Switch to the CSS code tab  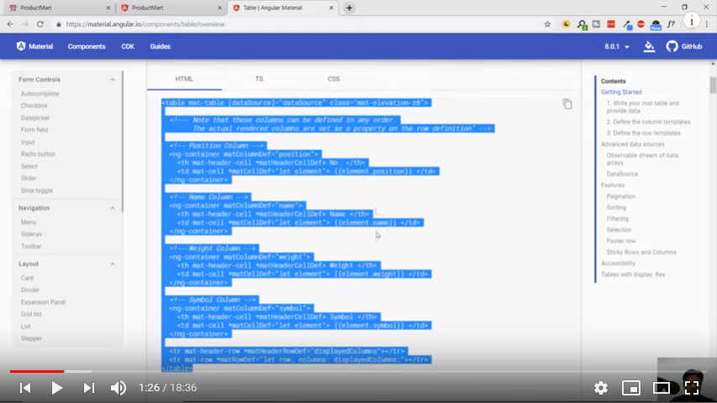click(334, 79)
